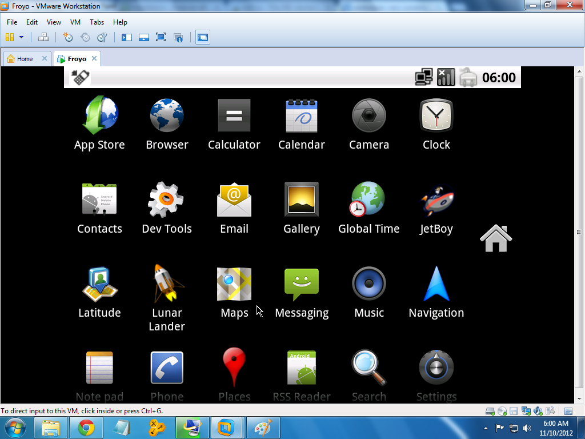Screen dimensions: 585x439
Task: Open the Contacts app
Action: tap(99, 207)
